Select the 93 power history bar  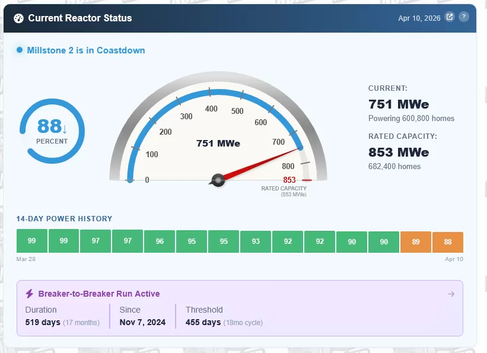[x=256, y=241]
